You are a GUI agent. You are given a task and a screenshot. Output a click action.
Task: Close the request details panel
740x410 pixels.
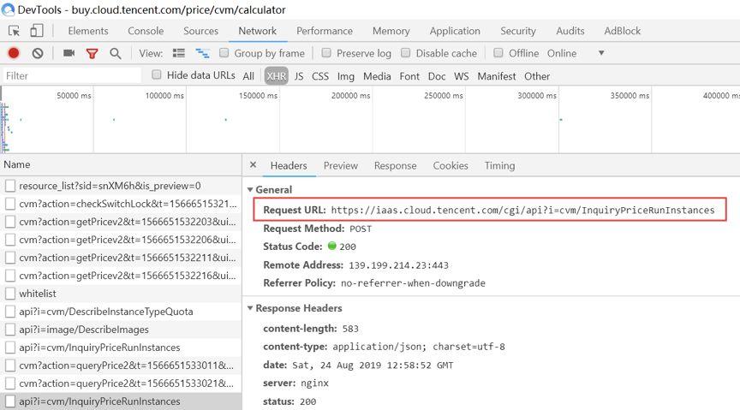(253, 165)
